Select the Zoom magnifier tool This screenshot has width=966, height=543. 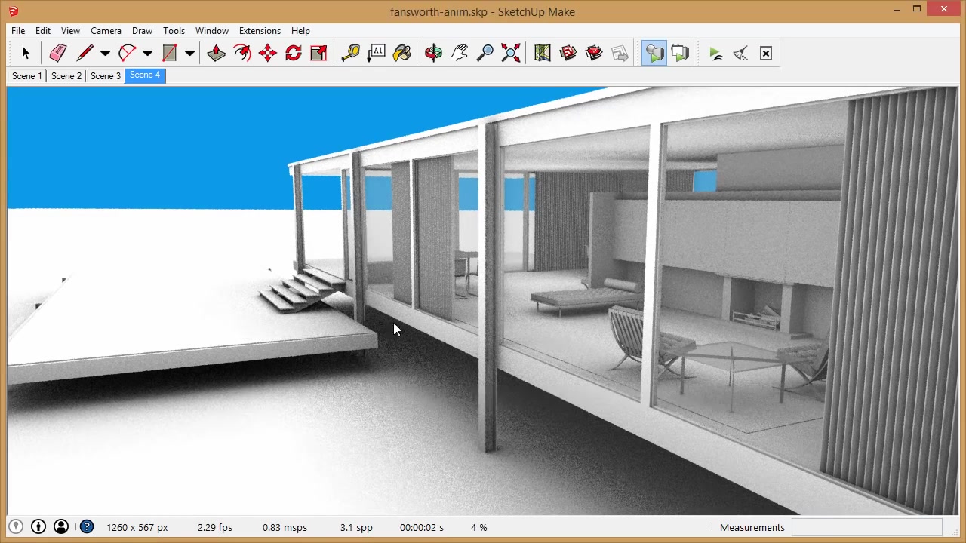point(485,53)
